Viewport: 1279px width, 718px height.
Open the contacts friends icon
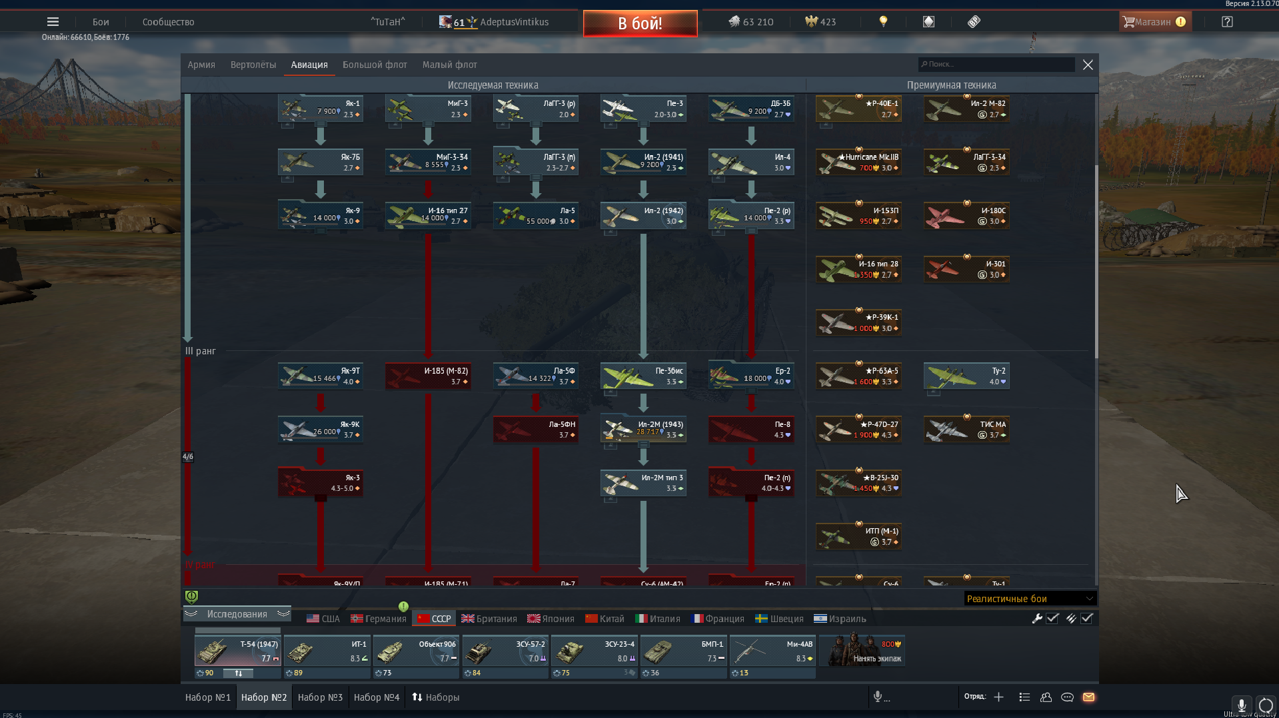click(1046, 697)
